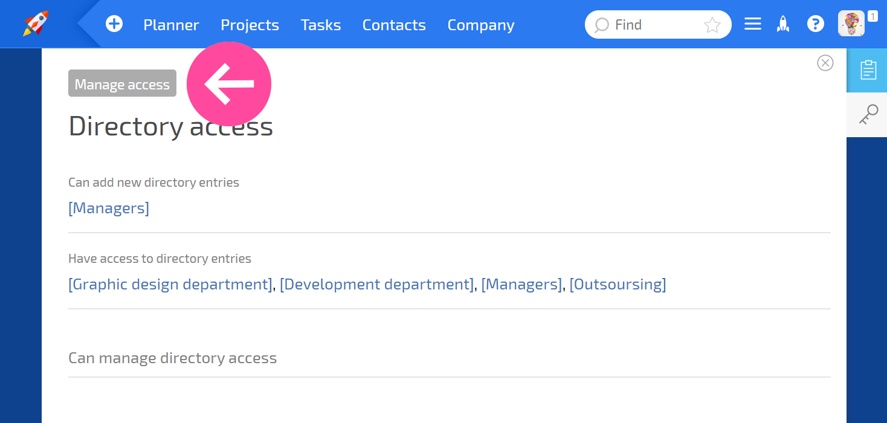
Task: Click the star favorites icon in search
Action: pos(712,25)
